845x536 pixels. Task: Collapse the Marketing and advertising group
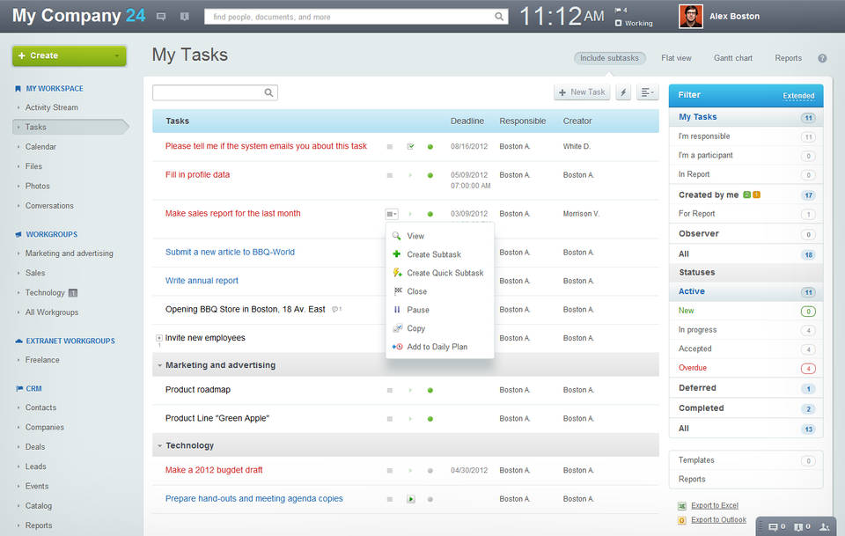coord(159,365)
